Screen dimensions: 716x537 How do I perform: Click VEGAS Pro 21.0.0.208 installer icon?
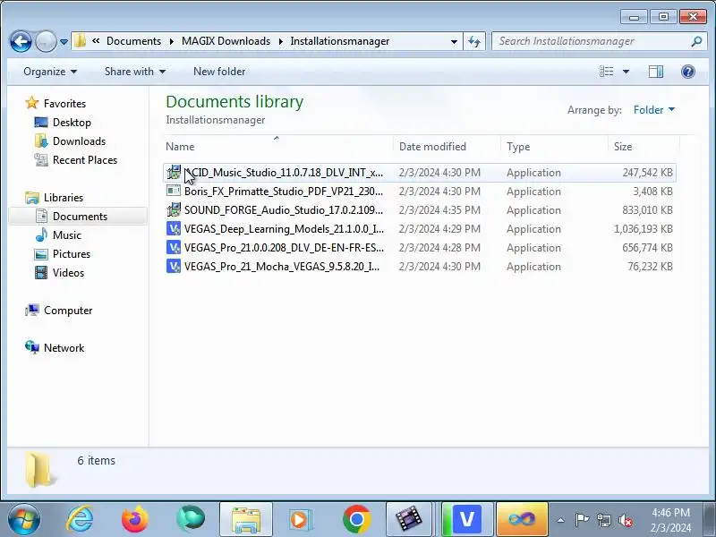(174, 247)
